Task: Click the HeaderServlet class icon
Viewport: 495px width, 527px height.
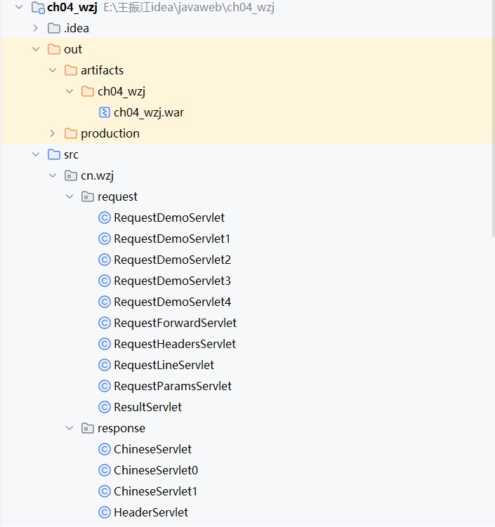Action: (x=105, y=512)
